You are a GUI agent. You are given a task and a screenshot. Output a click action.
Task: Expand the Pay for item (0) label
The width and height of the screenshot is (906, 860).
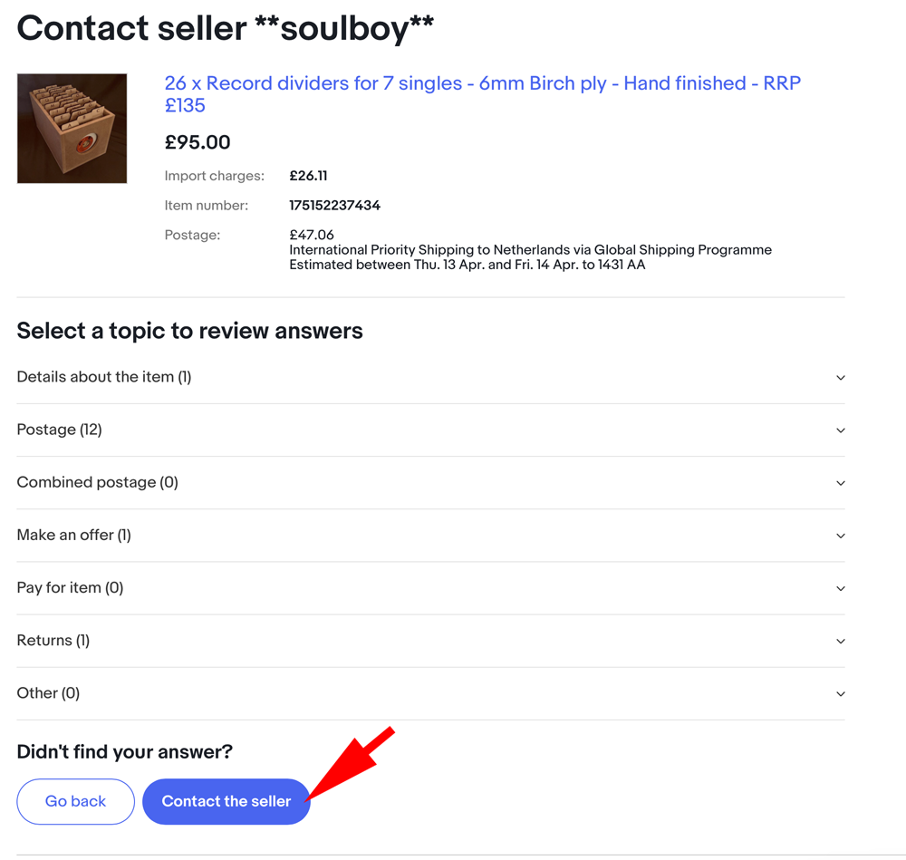70,587
